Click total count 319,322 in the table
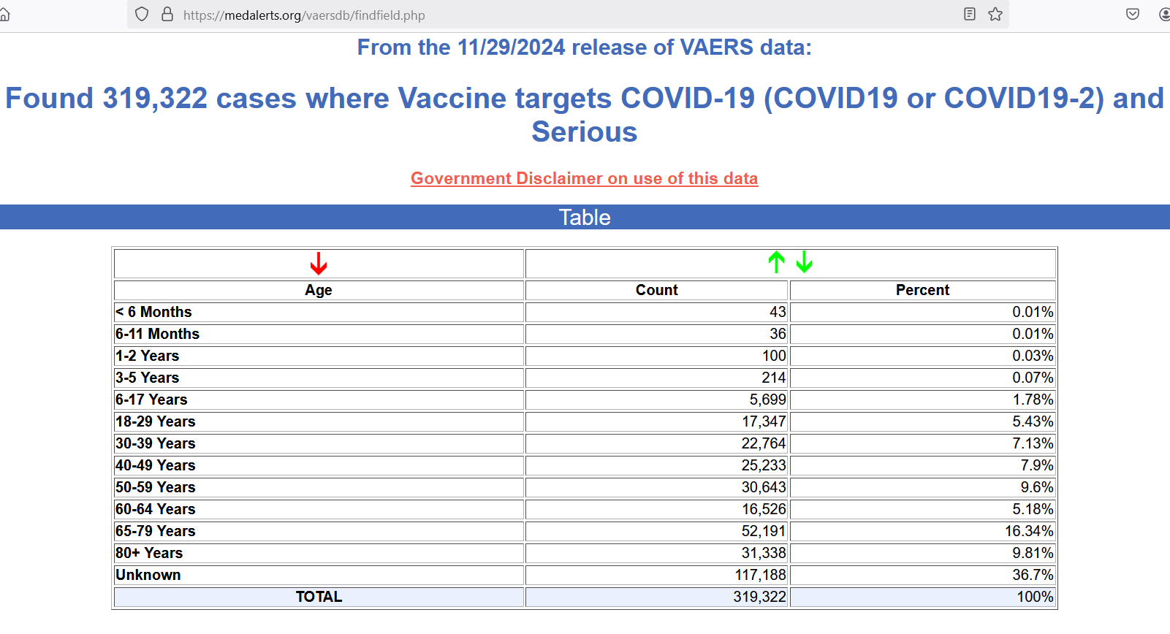 coord(760,597)
